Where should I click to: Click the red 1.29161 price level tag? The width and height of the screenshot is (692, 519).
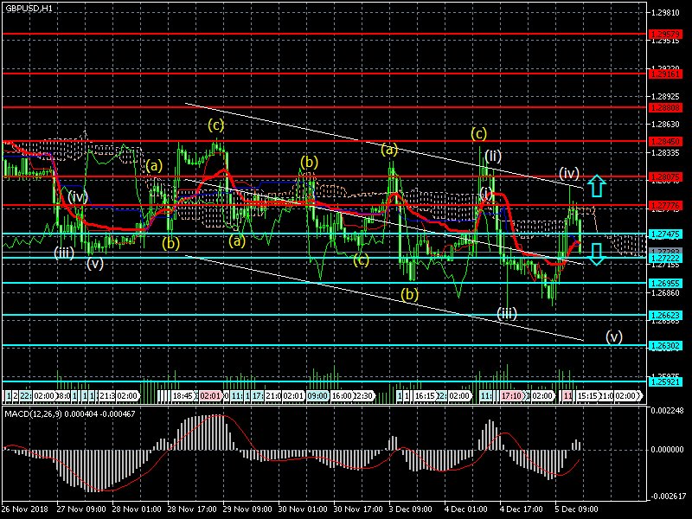tap(668, 74)
